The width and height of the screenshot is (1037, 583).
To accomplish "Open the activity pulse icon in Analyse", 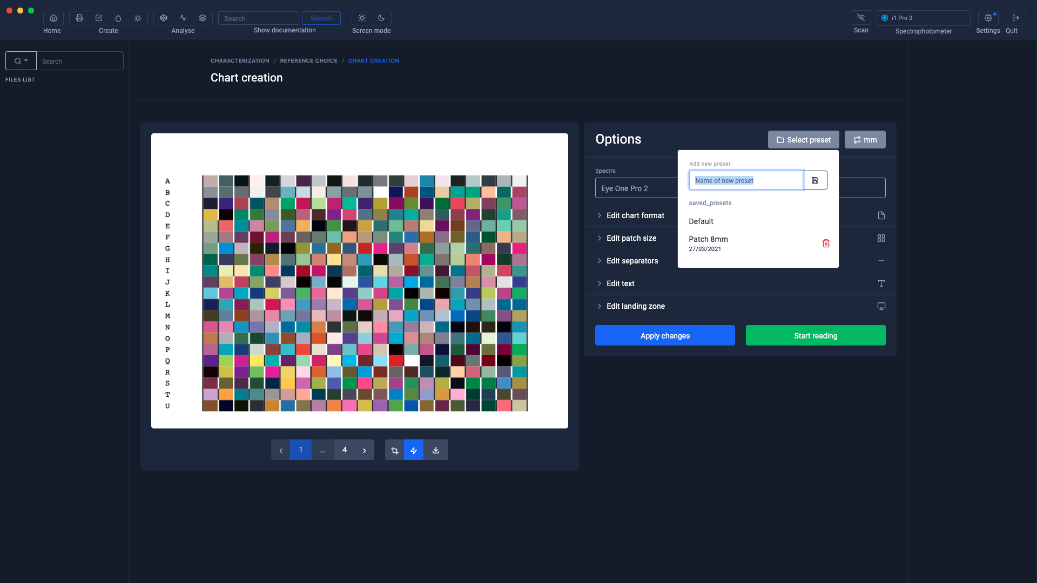I will [x=183, y=18].
